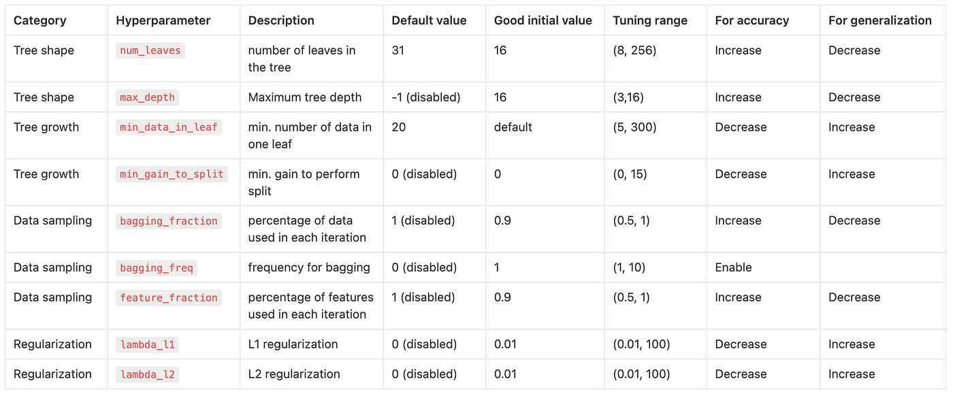This screenshot has width=953, height=396.
Task: Click the bagging_freq code label
Action: (157, 267)
